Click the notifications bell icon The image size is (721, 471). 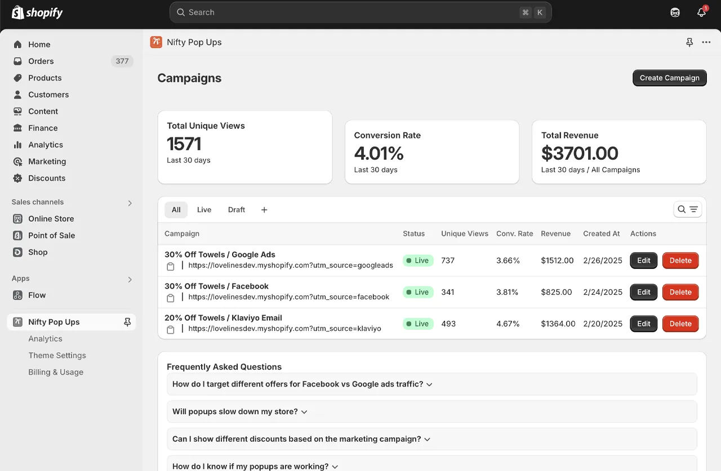[x=701, y=12]
